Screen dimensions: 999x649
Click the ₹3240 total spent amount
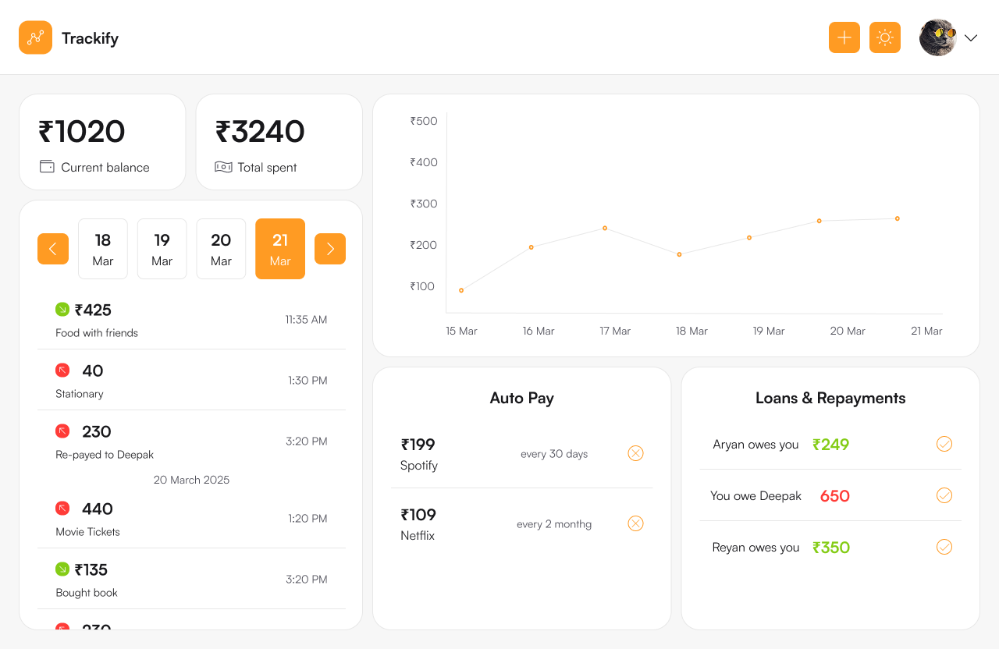tap(260, 132)
